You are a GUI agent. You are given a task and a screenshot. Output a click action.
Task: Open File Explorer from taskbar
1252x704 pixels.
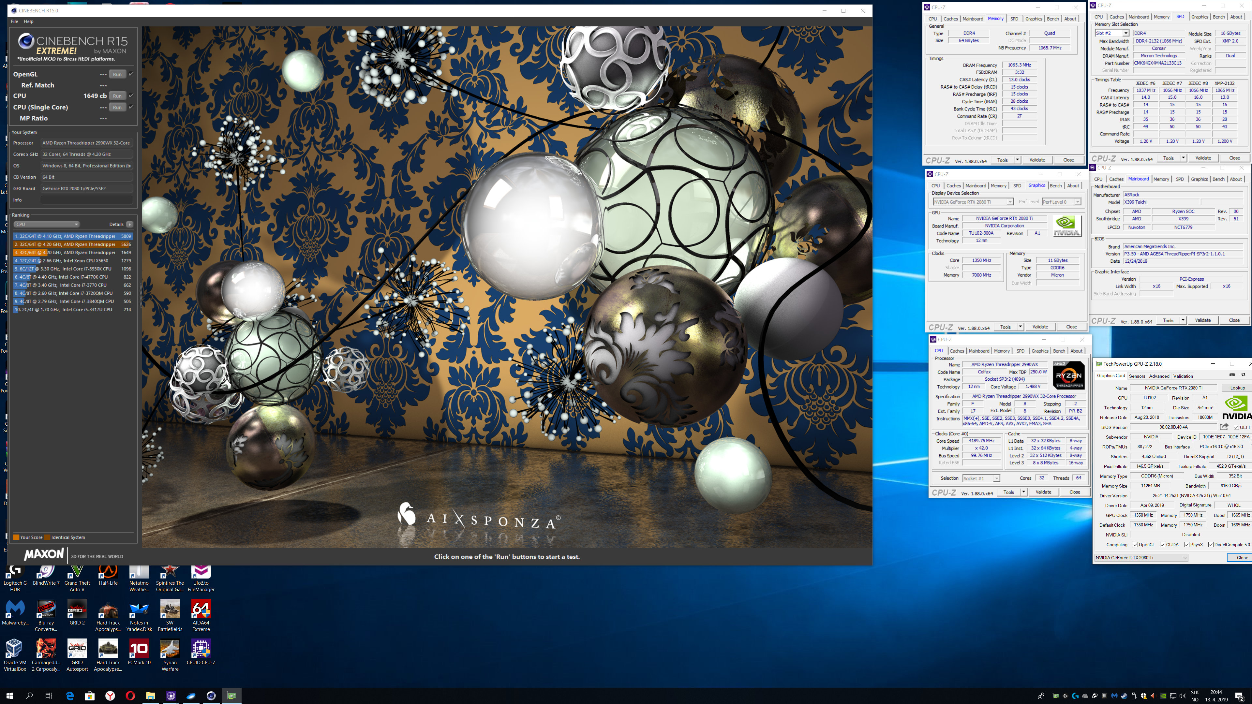coord(150,696)
